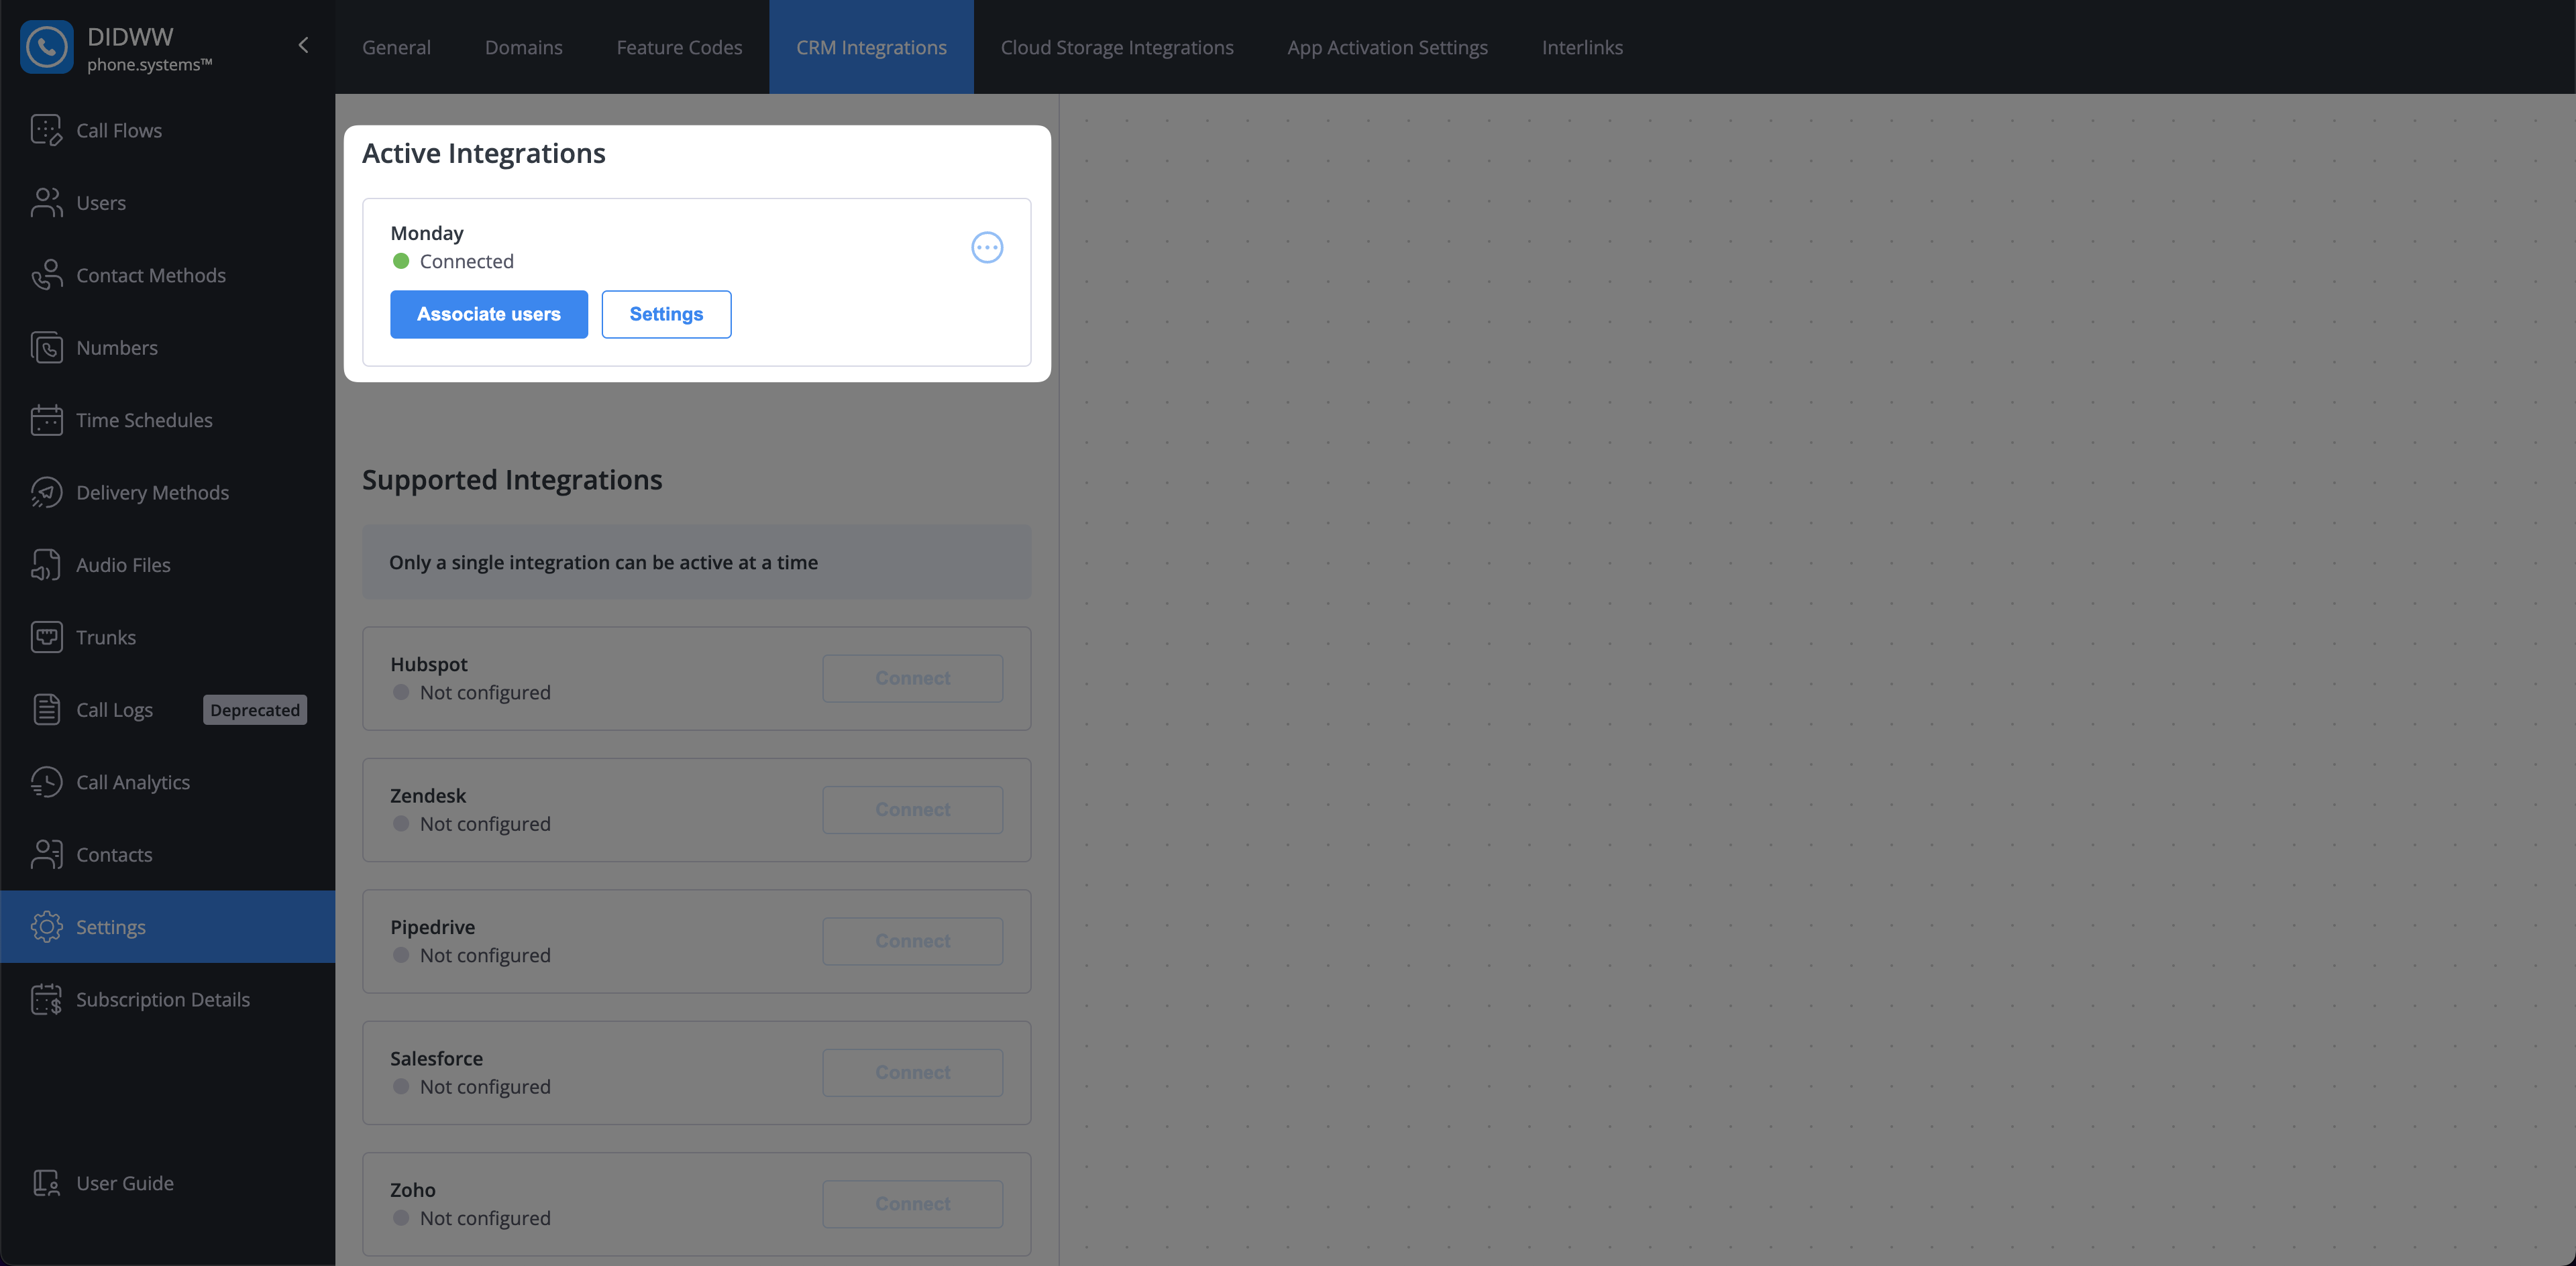Click Connect for Pipedrive

(913, 941)
